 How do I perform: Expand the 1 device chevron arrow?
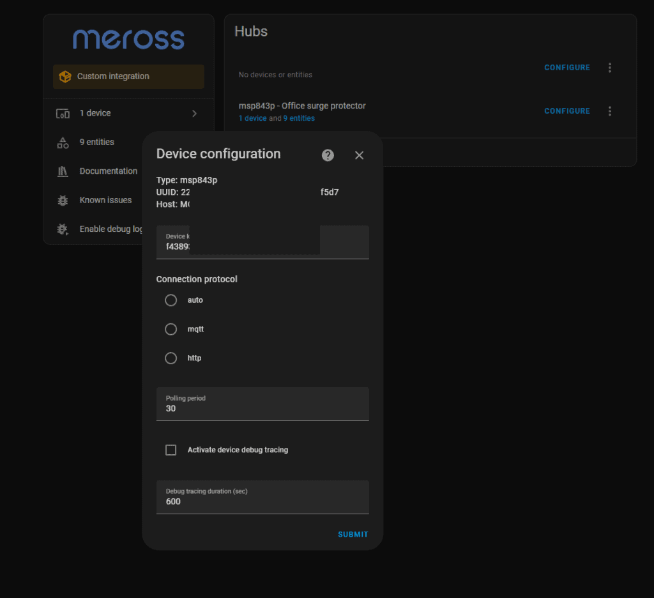click(194, 114)
